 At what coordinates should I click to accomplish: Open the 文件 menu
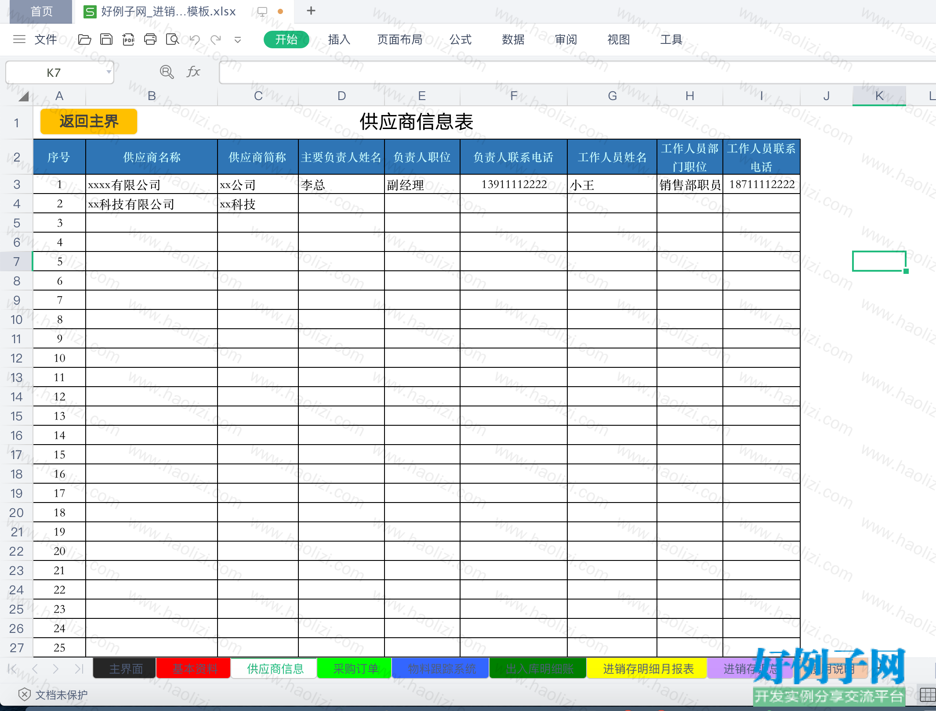tap(45, 39)
